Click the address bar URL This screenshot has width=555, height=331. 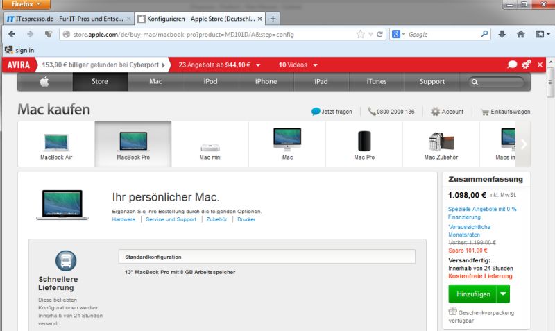(x=183, y=34)
